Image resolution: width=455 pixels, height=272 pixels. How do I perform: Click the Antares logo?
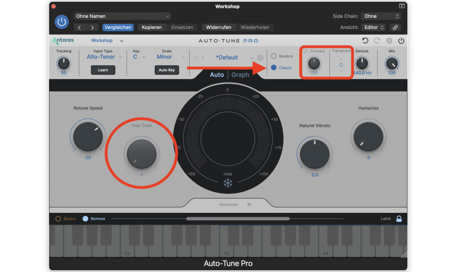tap(63, 40)
